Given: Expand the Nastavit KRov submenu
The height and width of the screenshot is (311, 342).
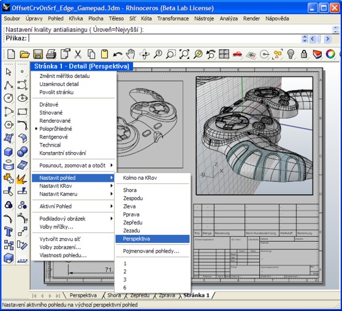Looking at the screenshot, I should (x=74, y=186).
